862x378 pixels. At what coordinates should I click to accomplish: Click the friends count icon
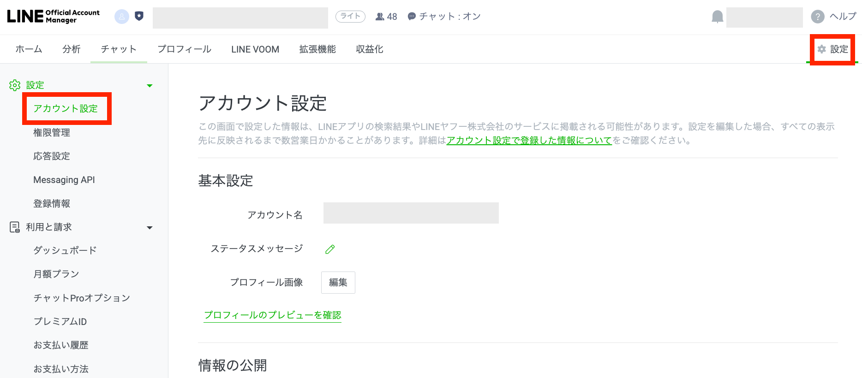(380, 17)
